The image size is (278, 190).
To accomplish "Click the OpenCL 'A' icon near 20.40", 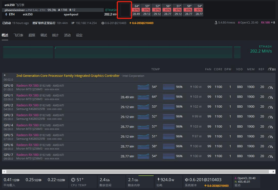I will pyautogui.click(x=236, y=178).
